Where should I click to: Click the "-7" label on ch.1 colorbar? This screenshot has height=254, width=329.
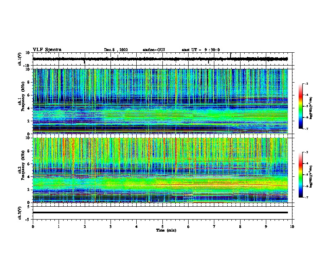coord(306,129)
